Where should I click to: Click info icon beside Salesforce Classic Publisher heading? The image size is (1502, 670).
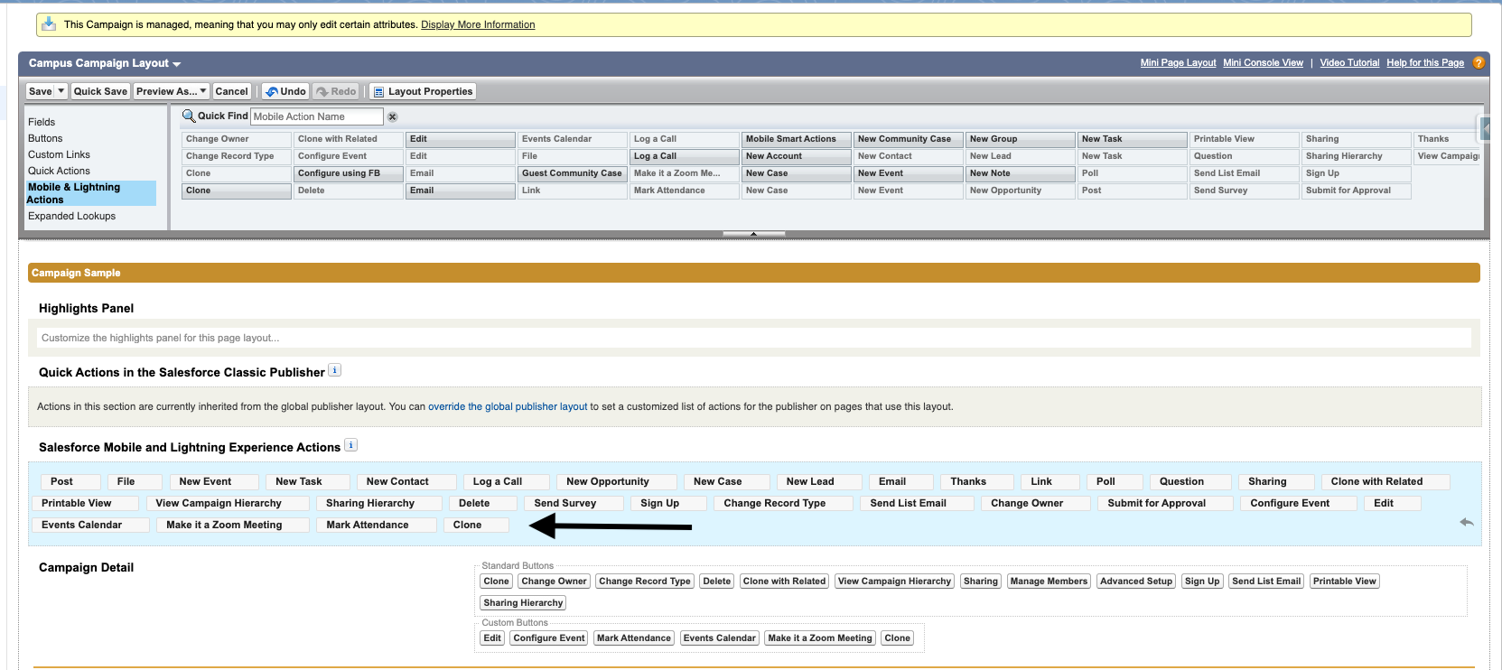coord(334,370)
